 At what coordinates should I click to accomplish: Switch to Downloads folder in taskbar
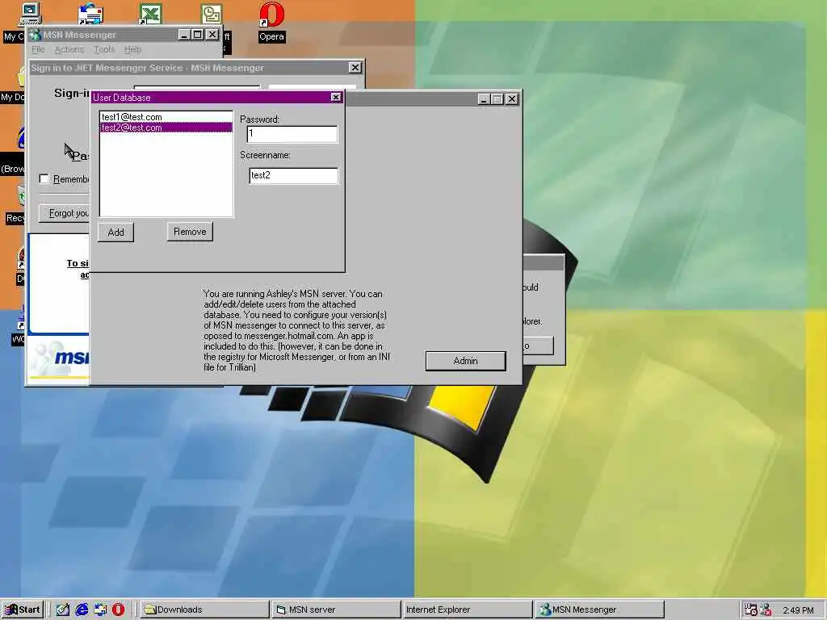point(204,610)
